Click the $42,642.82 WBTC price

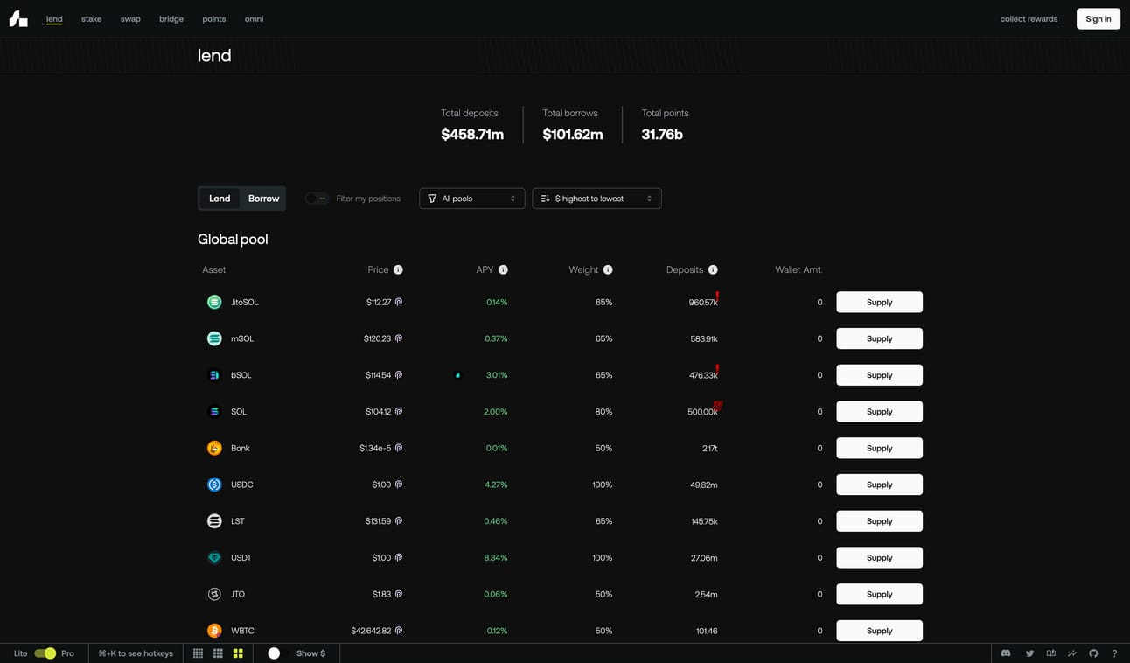coord(371,631)
